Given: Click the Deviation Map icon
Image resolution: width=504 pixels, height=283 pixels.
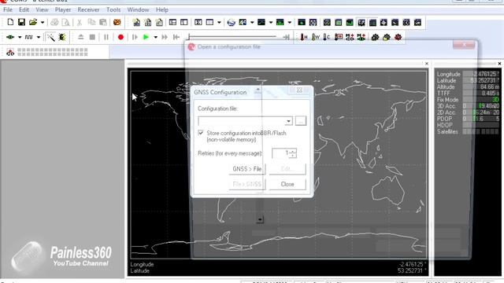Looking at the screenshot, I should point(243,22).
